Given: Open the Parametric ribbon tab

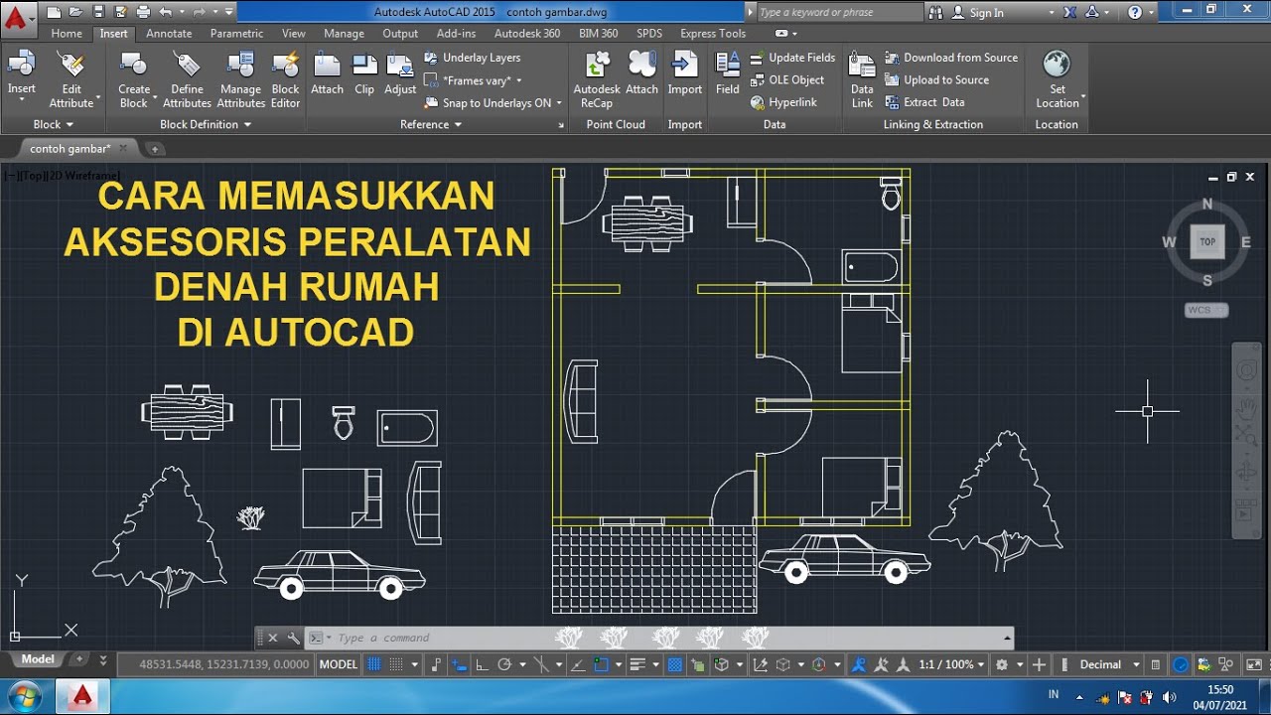Looking at the screenshot, I should tap(236, 33).
